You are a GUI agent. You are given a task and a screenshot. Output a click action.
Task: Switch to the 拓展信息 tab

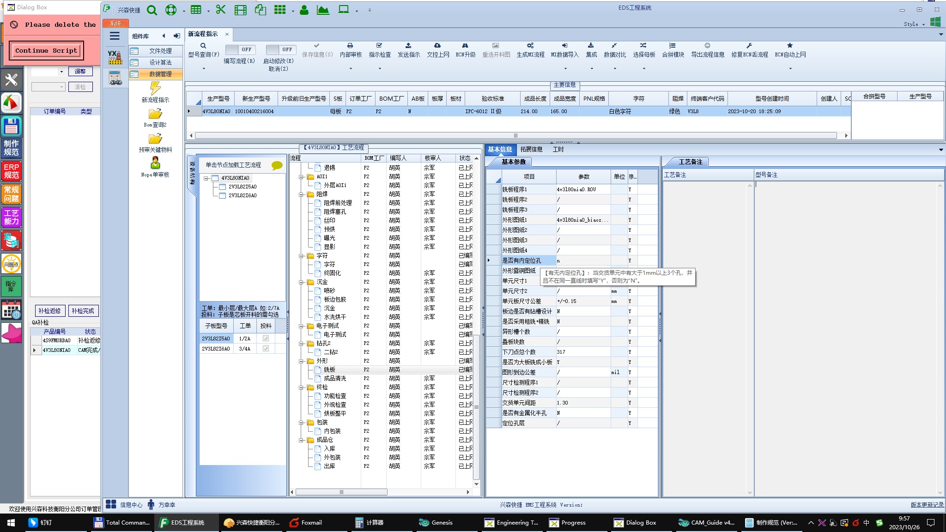click(x=531, y=150)
